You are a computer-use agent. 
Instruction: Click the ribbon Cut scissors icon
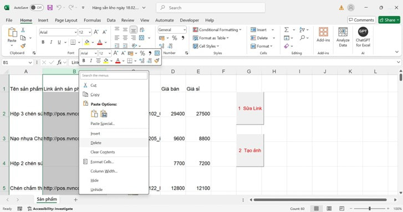point(23,30)
